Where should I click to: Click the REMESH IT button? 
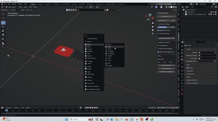coord(166,17)
